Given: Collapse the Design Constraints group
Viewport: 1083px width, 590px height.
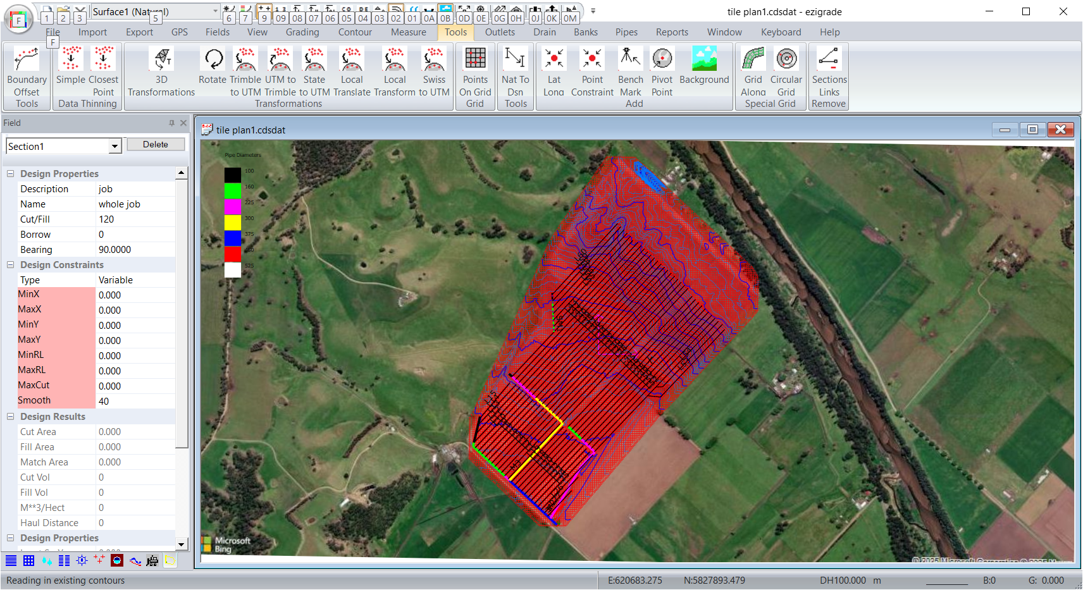Looking at the screenshot, I should (x=11, y=265).
